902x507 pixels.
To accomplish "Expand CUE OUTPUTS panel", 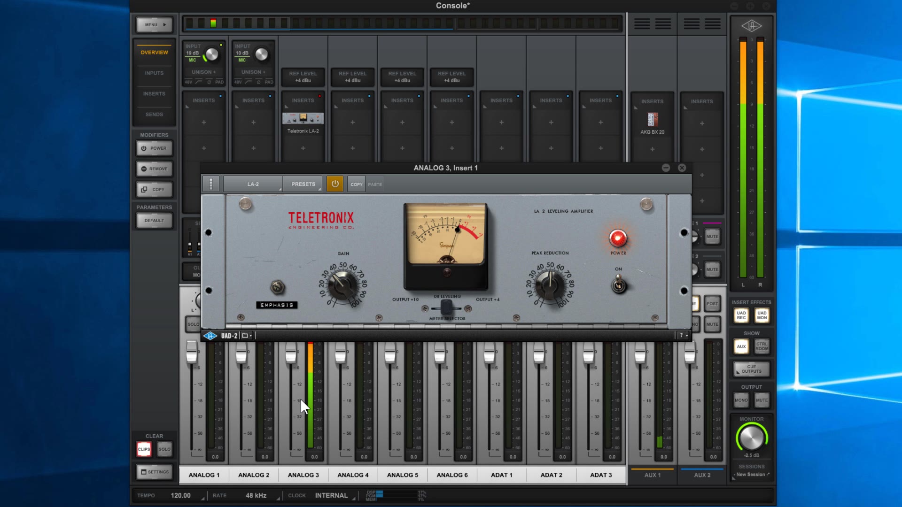I will coord(752,369).
